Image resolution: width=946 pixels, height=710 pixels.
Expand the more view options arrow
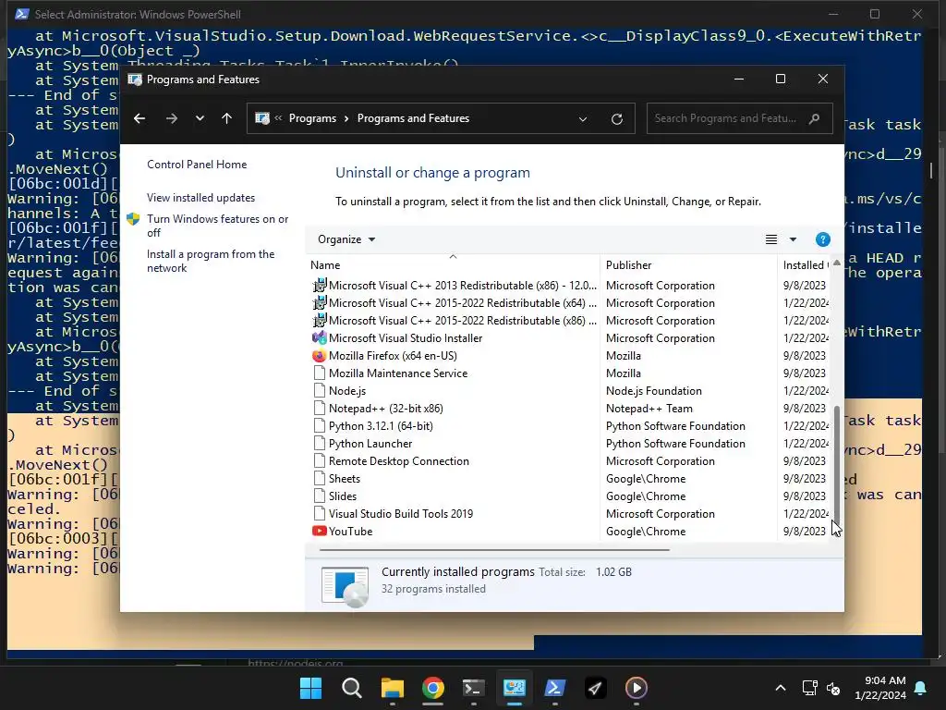(x=793, y=239)
